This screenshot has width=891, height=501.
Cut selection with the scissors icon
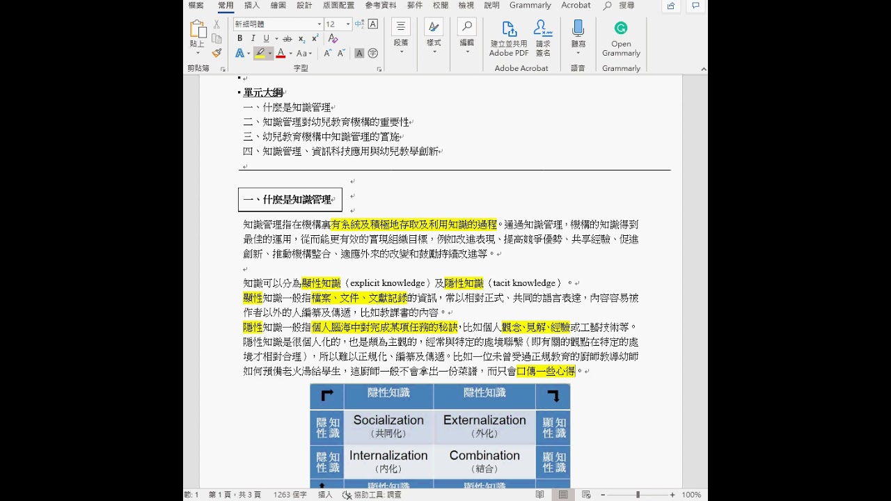click(216, 24)
